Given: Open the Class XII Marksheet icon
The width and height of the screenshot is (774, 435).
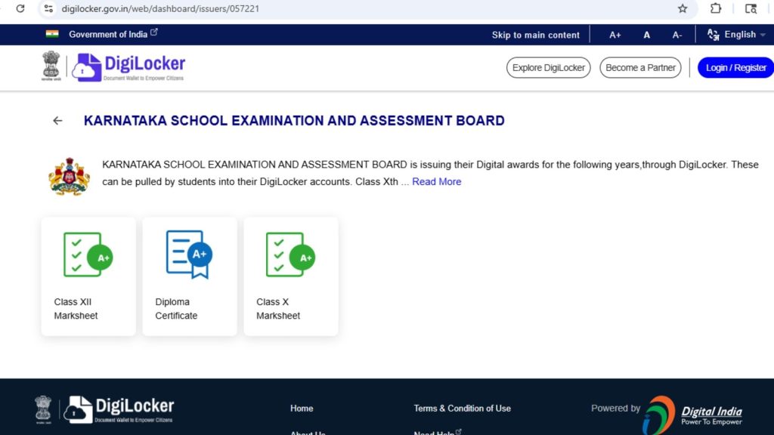Looking at the screenshot, I should point(88,257).
